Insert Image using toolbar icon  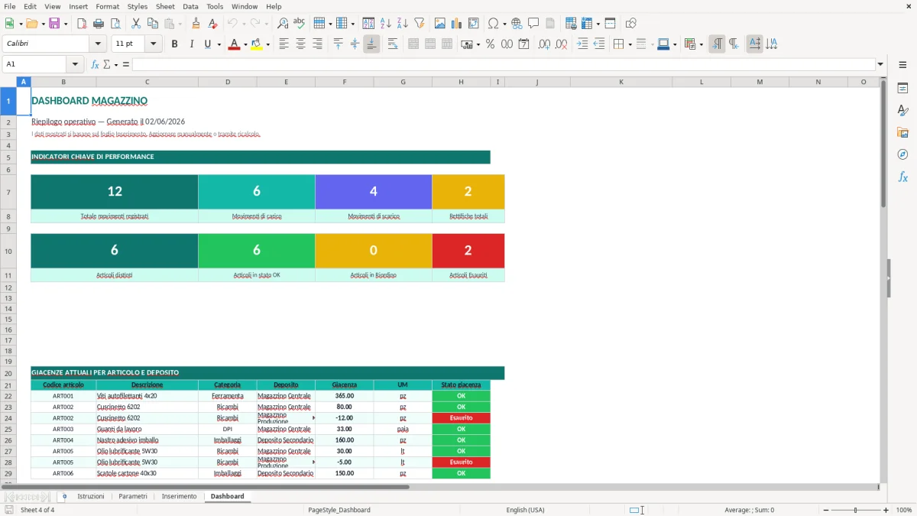pyautogui.click(x=440, y=24)
